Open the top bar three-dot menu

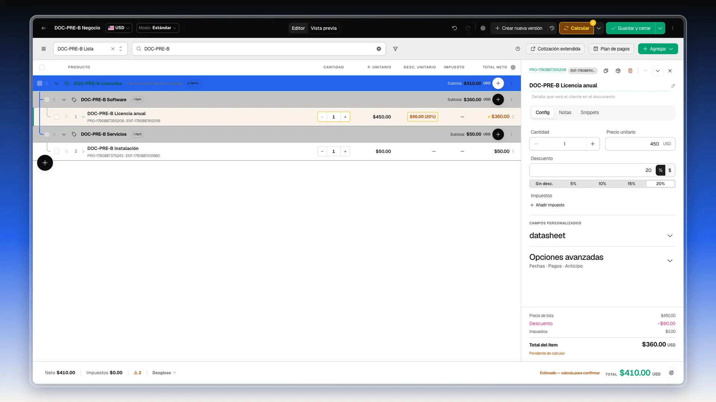(x=673, y=28)
